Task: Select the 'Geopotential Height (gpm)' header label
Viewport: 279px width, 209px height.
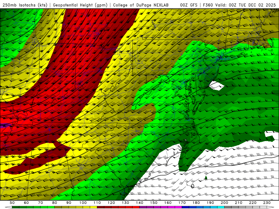Action: [80, 5]
